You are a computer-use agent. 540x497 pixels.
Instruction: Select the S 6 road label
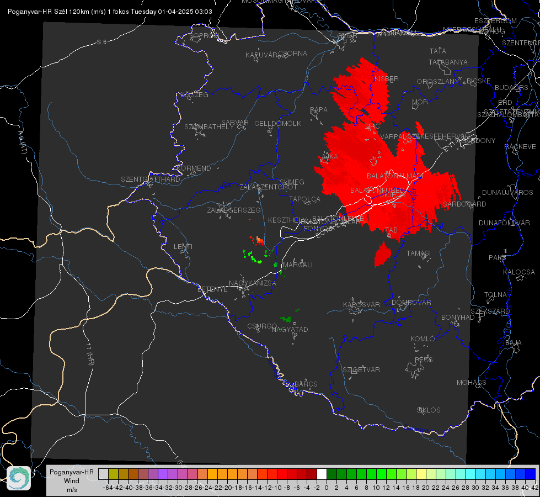[101, 42]
